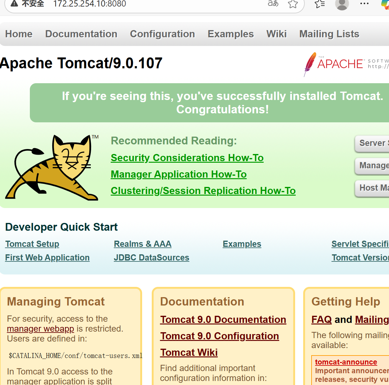Open the JDBC DataSources link

pos(152,258)
